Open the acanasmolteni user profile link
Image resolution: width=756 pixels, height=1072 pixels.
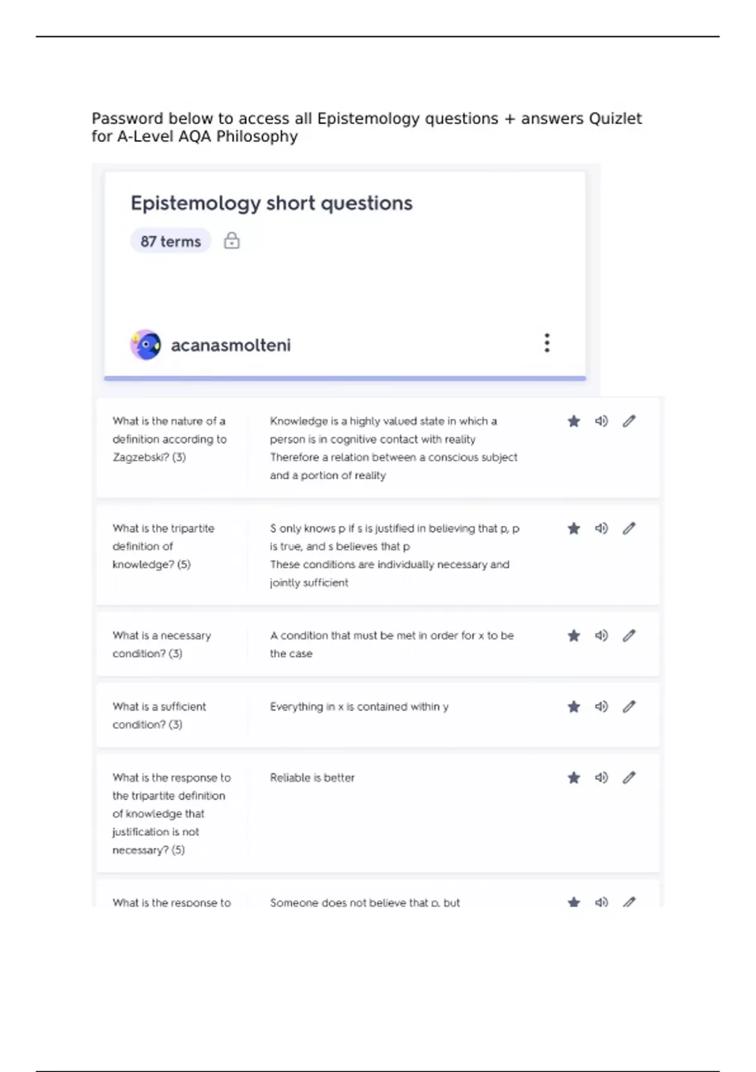(231, 346)
